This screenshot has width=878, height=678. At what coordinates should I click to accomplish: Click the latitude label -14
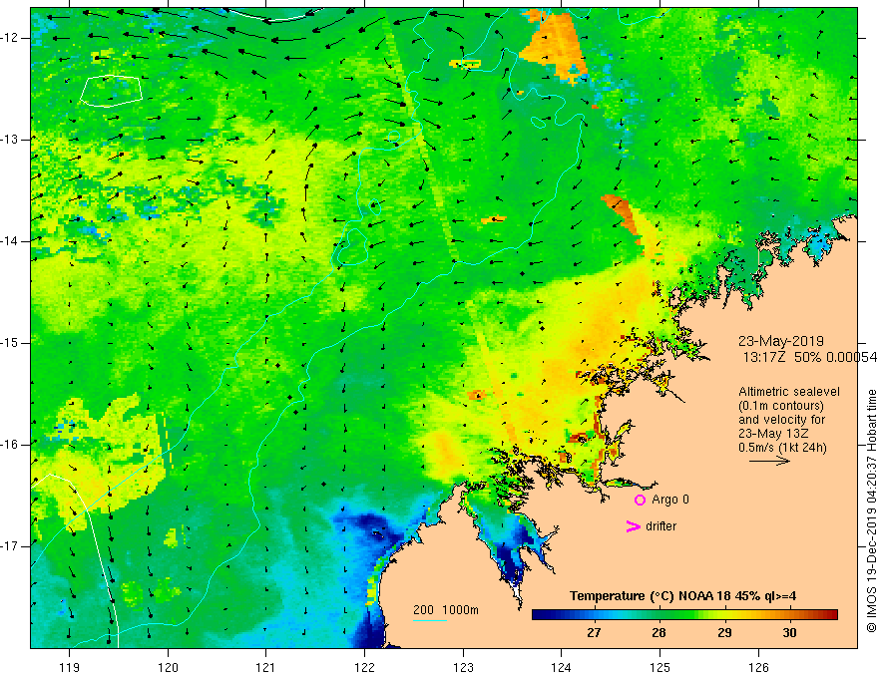pyautogui.click(x=10, y=241)
